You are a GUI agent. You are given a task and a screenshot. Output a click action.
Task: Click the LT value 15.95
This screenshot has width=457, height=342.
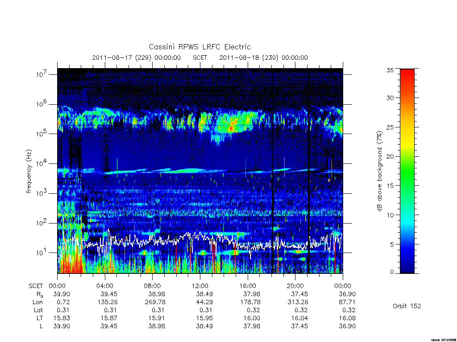point(204,318)
